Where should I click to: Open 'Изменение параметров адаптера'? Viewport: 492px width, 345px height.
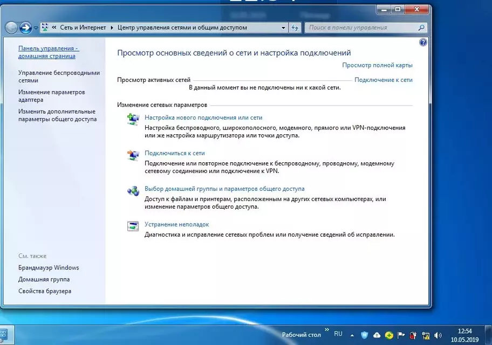[x=51, y=96]
